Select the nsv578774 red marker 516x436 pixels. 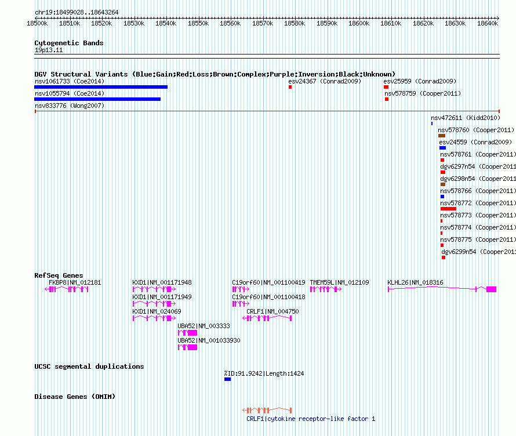[441, 233]
